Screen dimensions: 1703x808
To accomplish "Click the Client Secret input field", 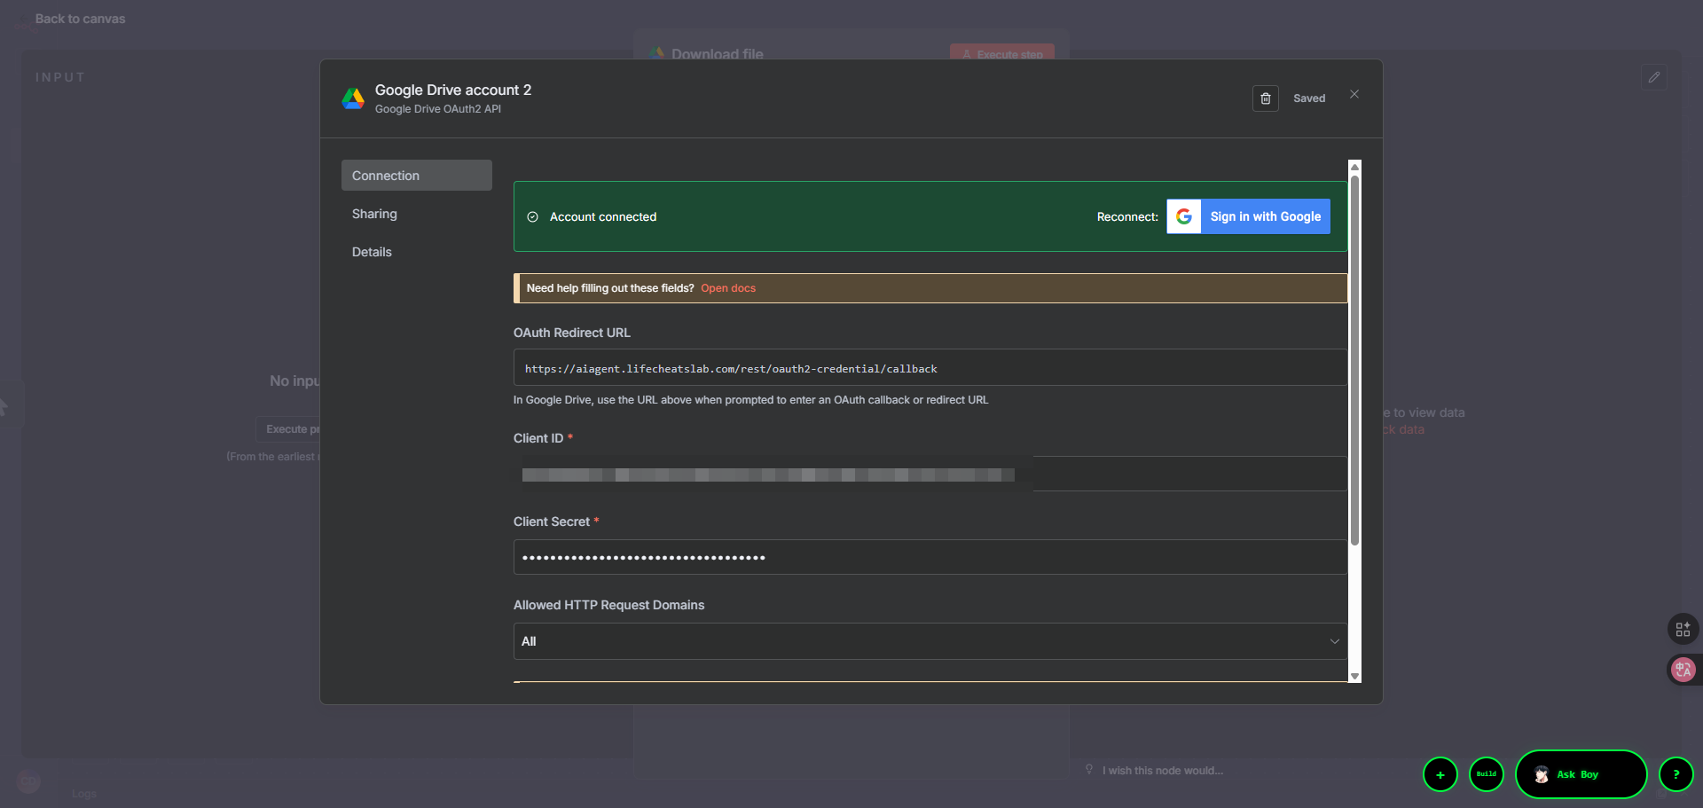I will (929, 557).
